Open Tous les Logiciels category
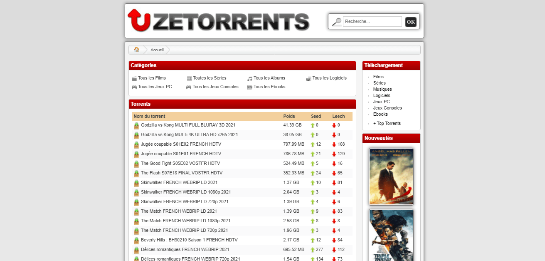 pyautogui.click(x=329, y=78)
